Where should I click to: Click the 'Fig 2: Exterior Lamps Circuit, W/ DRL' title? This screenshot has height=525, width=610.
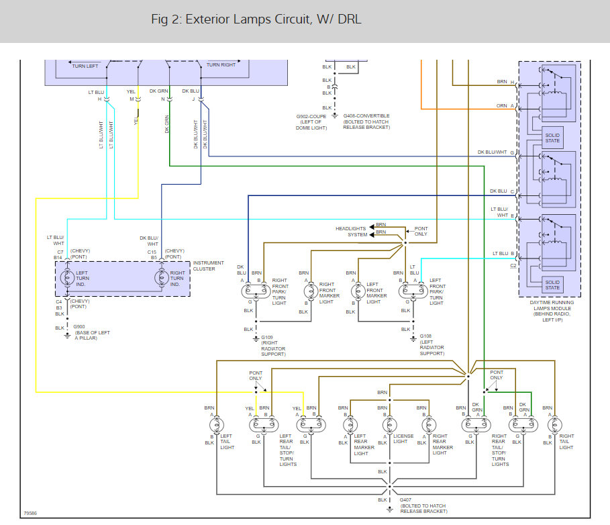click(256, 19)
